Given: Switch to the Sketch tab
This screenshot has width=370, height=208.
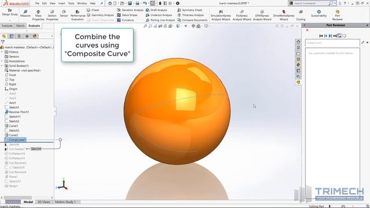Looking at the screenshot, I should [20, 25].
